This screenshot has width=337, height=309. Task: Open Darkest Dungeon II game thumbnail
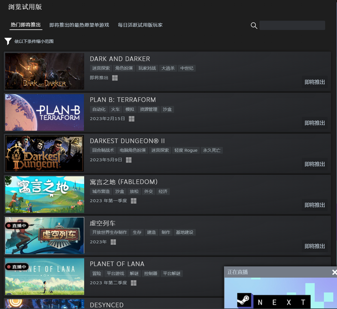45,153
